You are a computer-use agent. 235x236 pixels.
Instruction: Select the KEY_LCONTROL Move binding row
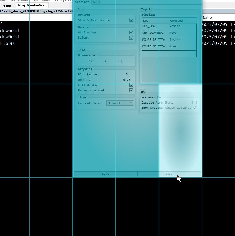click(x=169, y=33)
